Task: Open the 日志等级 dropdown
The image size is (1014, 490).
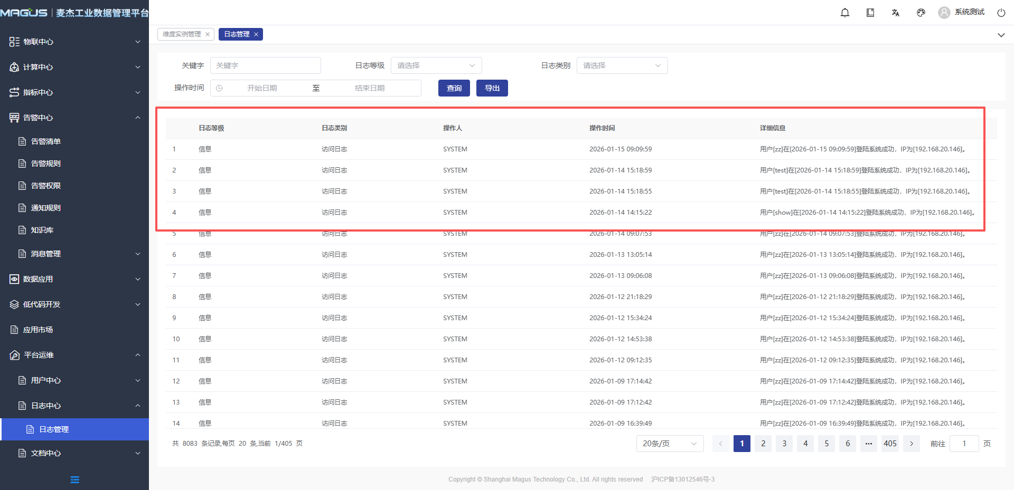Action: 436,65
